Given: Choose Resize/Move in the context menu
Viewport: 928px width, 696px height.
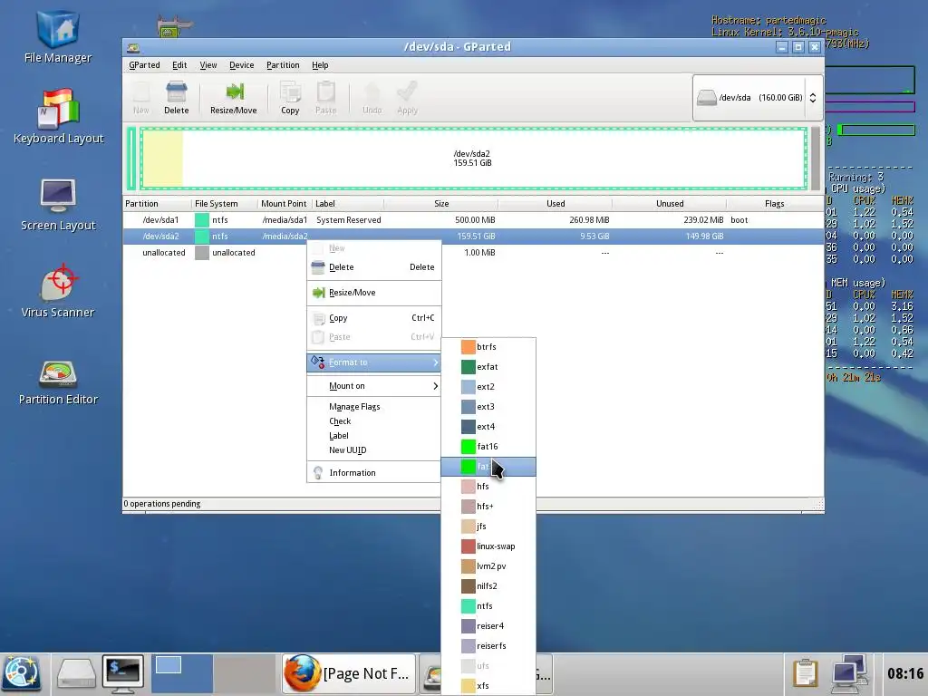Looking at the screenshot, I should [x=374, y=293].
